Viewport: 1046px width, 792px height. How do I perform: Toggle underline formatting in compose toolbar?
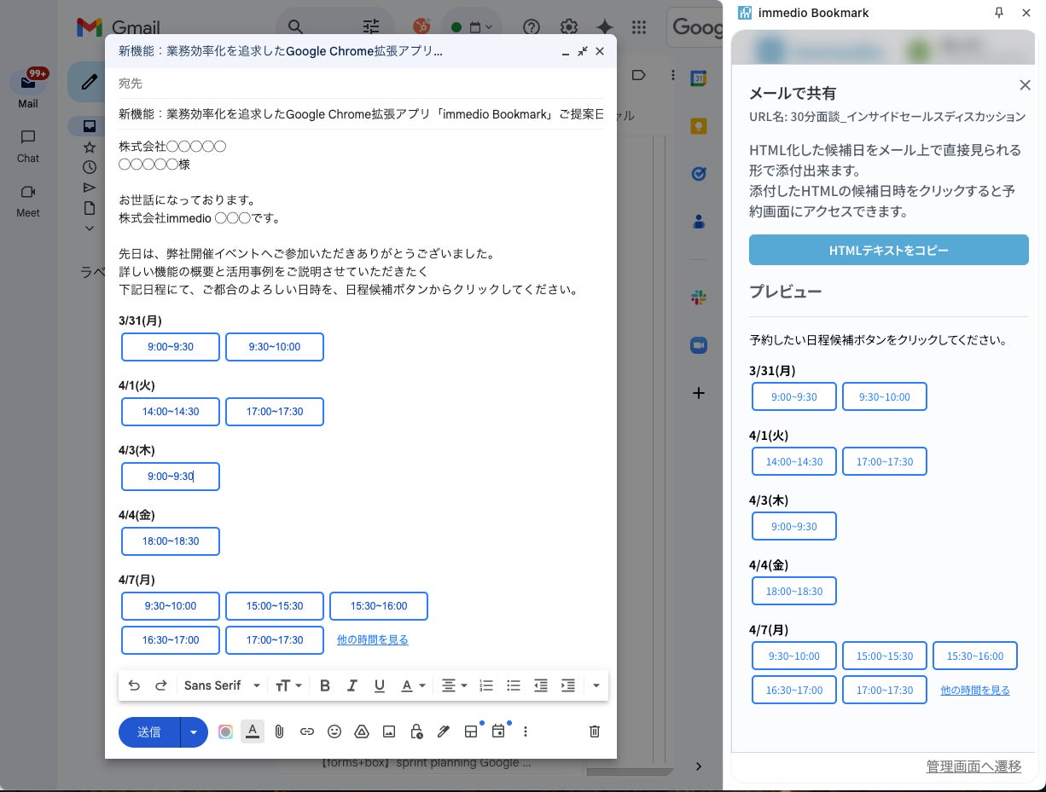point(380,685)
